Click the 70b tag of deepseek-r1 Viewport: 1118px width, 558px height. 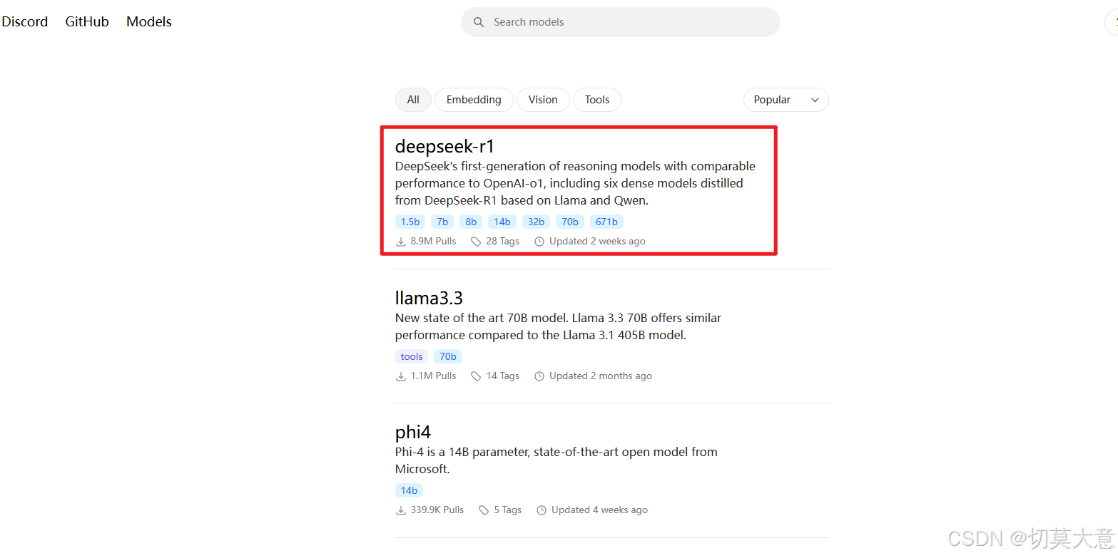tap(570, 222)
